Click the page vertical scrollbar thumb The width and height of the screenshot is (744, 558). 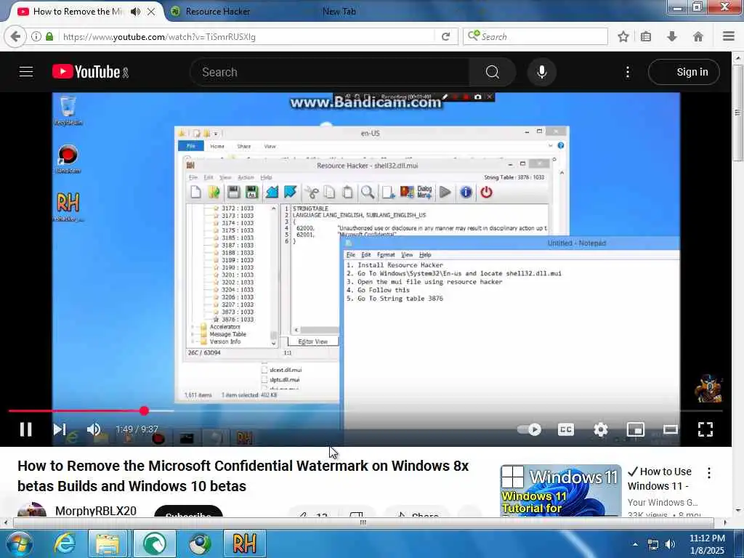pyautogui.click(x=737, y=113)
